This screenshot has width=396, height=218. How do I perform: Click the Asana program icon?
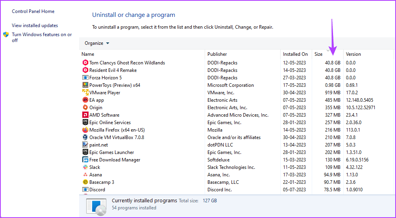(85, 175)
